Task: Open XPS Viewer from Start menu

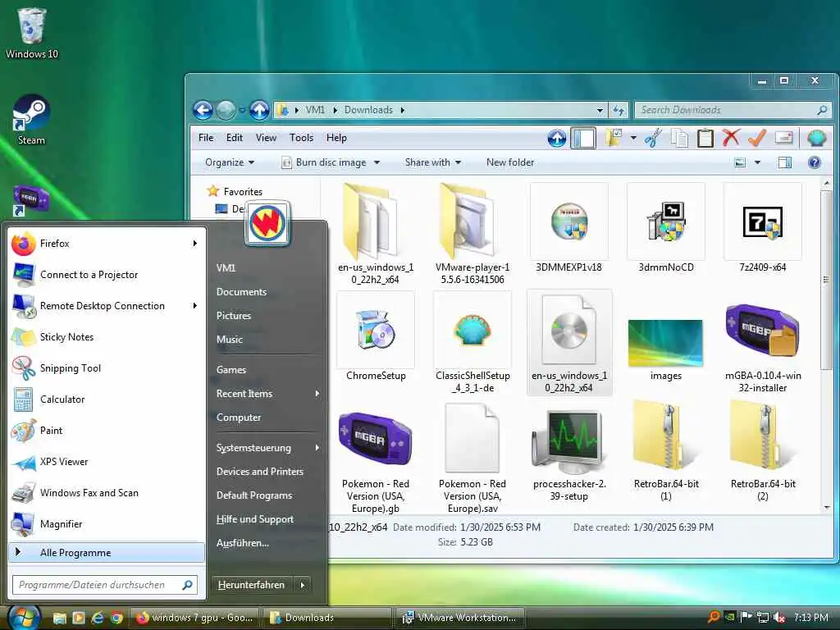Action: (x=107, y=462)
